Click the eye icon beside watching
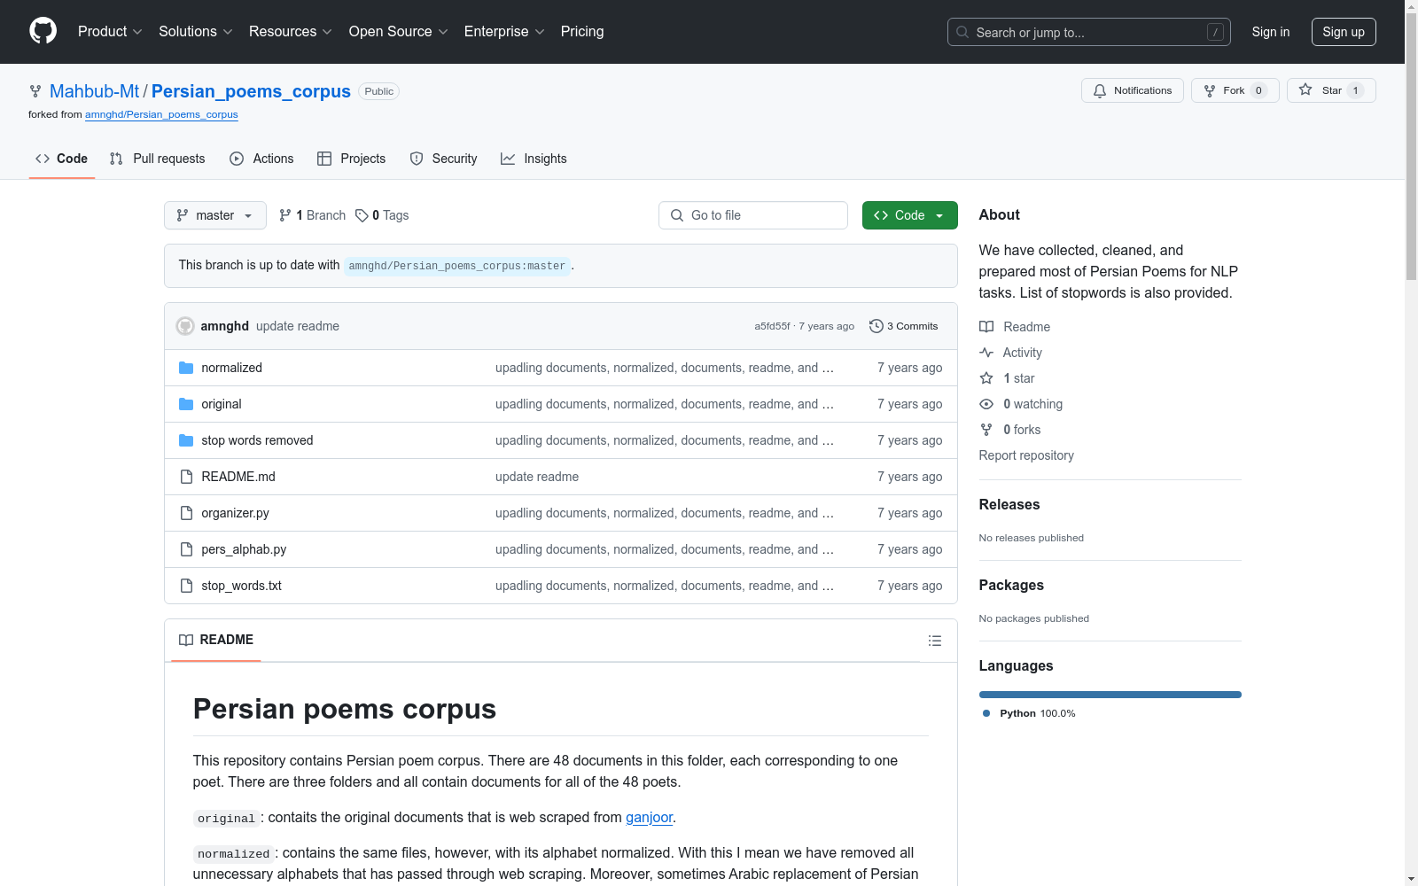This screenshot has width=1418, height=886. (986, 404)
